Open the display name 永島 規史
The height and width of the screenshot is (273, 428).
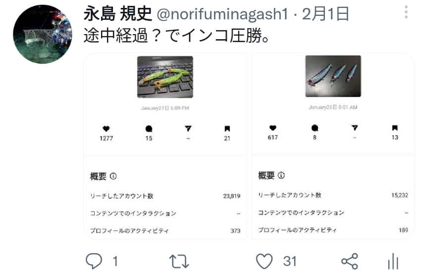pyautogui.click(x=117, y=13)
